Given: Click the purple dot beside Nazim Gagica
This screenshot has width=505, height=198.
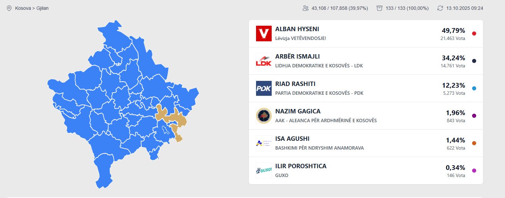Looking at the screenshot, I should 474,116.
